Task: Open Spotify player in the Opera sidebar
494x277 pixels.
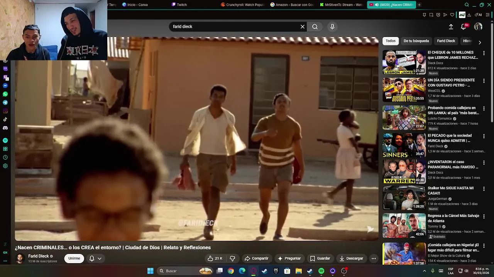Action: pyautogui.click(x=5, y=140)
